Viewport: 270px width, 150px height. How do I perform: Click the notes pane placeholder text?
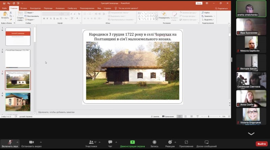56,112
